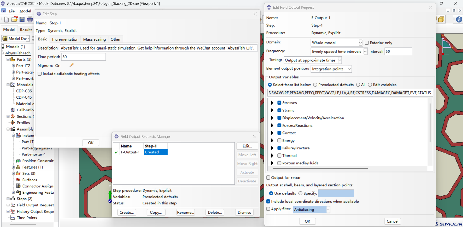Expand the Stresses variable group
The image size is (463, 227).
(x=272, y=103)
